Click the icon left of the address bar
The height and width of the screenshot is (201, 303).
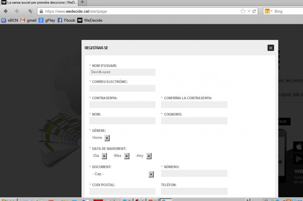tap(30, 11)
